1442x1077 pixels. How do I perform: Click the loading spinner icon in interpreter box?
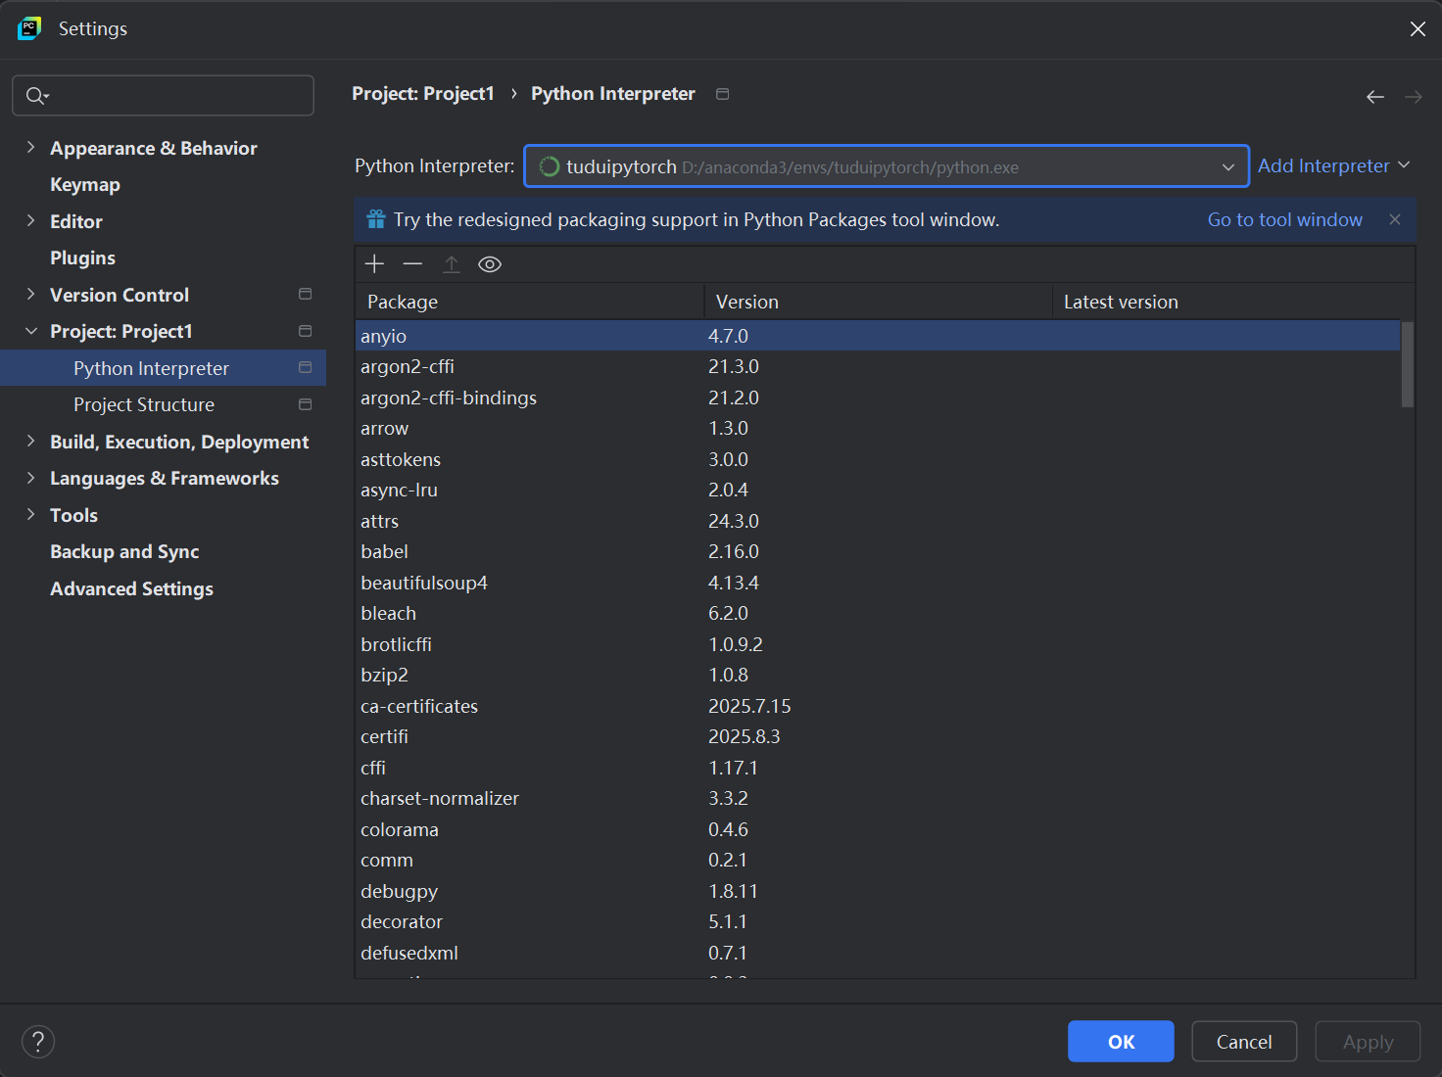click(550, 166)
